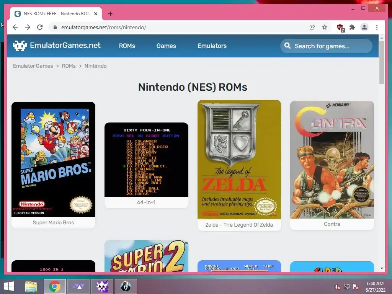Screen dimensions: 392x294
Task: Click the address bar URL
Action: (x=104, y=27)
